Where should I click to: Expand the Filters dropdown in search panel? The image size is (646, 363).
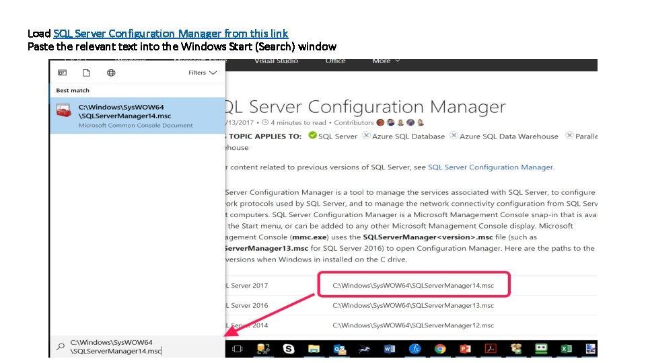(x=203, y=73)
